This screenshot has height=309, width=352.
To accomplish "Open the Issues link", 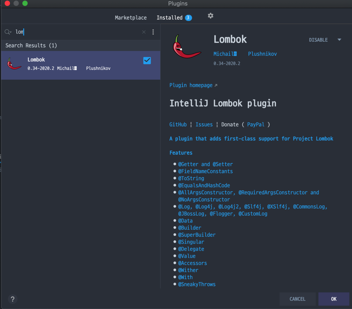I will [x=204, y=125].
